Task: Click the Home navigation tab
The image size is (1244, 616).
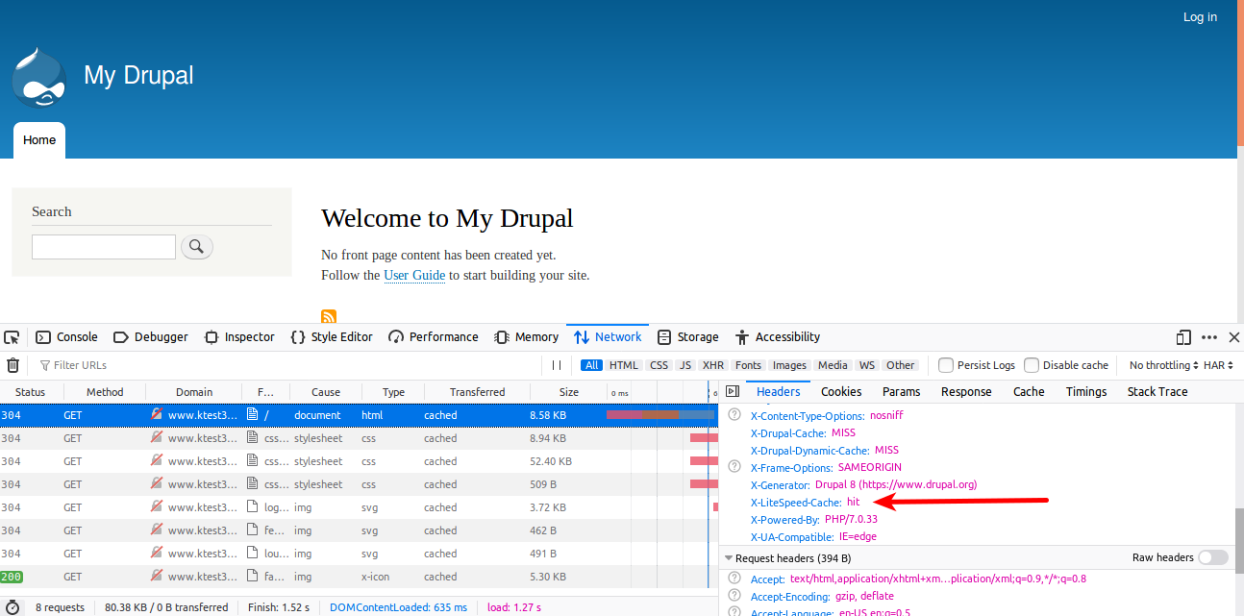Action: [x=39, y=140]
